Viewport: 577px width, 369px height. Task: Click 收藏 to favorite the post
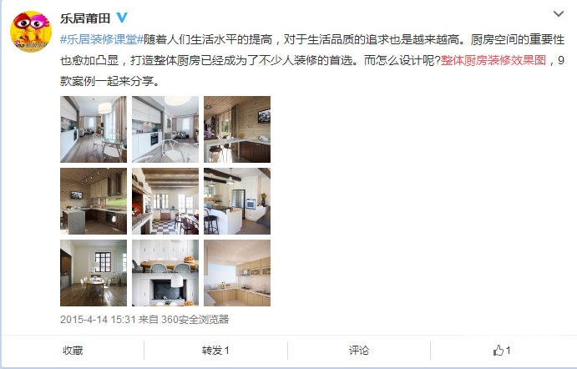pyautogui.click(x=73, y=351)
